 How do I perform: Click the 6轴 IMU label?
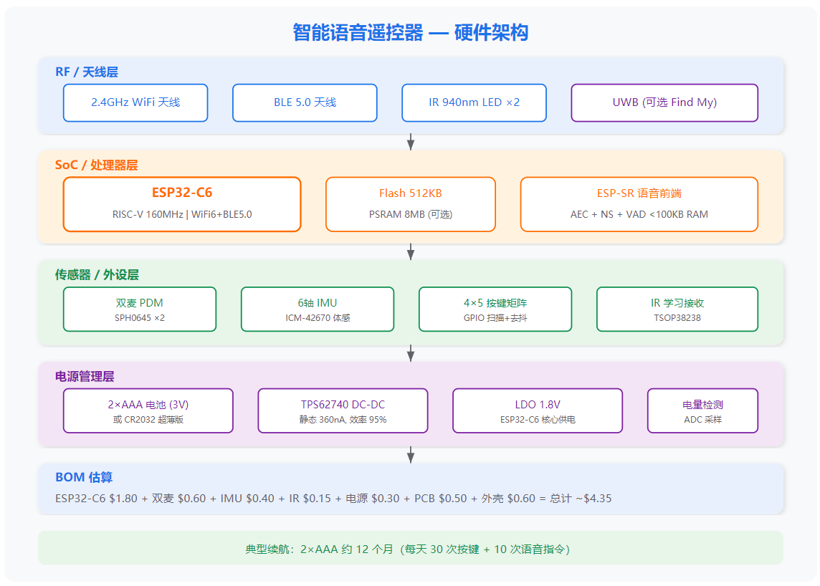click(x=318, y=302)
